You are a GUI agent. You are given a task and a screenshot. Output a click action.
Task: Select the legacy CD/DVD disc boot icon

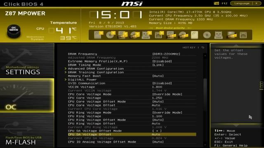[x=207, y=35]
